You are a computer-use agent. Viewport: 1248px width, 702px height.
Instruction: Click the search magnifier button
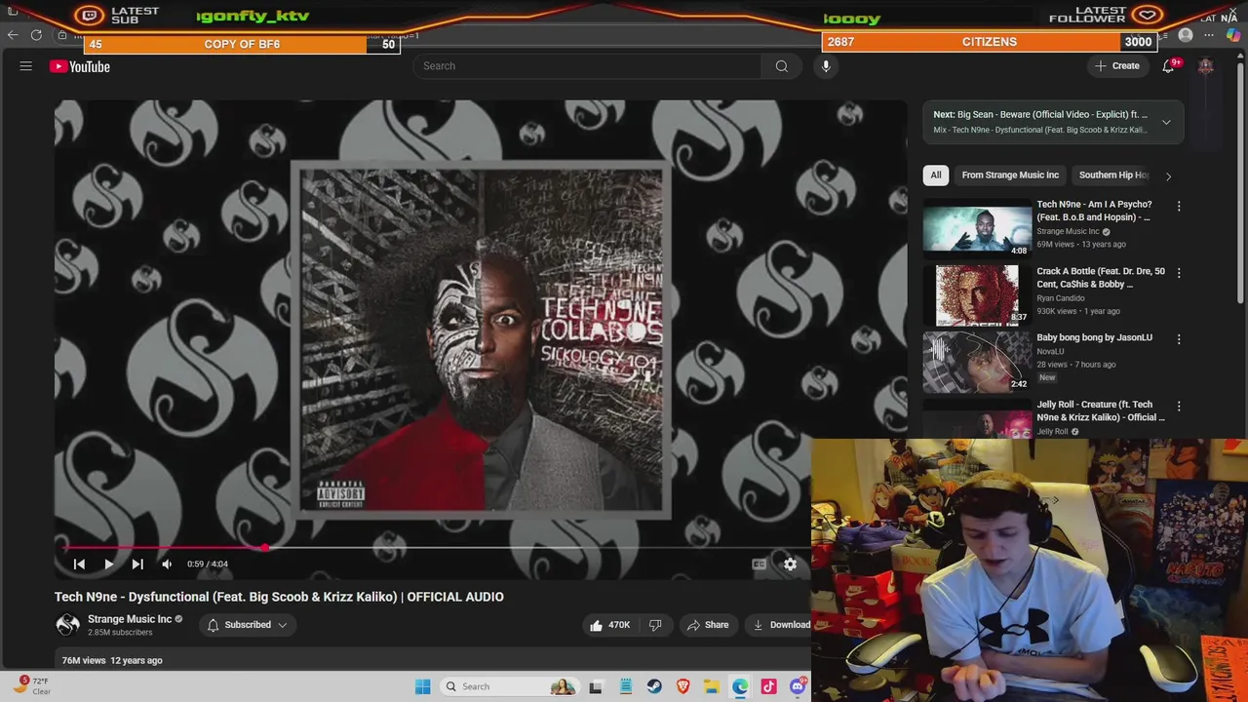tap(781, 66)
